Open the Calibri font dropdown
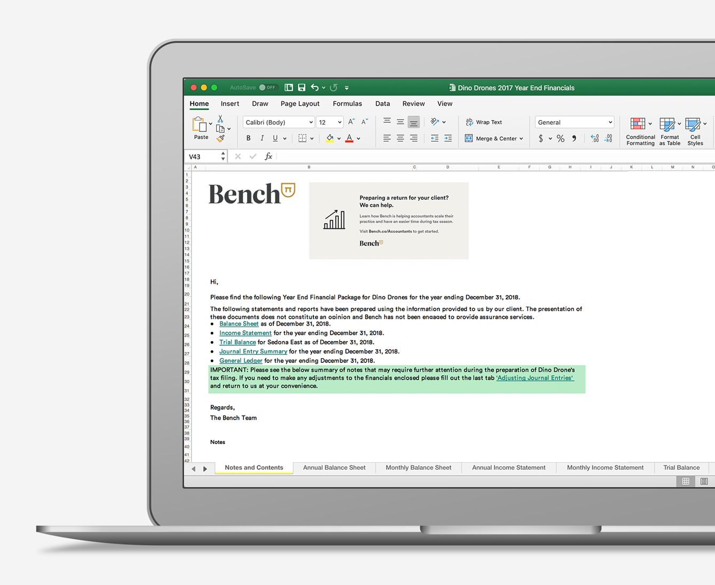 (277, 122)
